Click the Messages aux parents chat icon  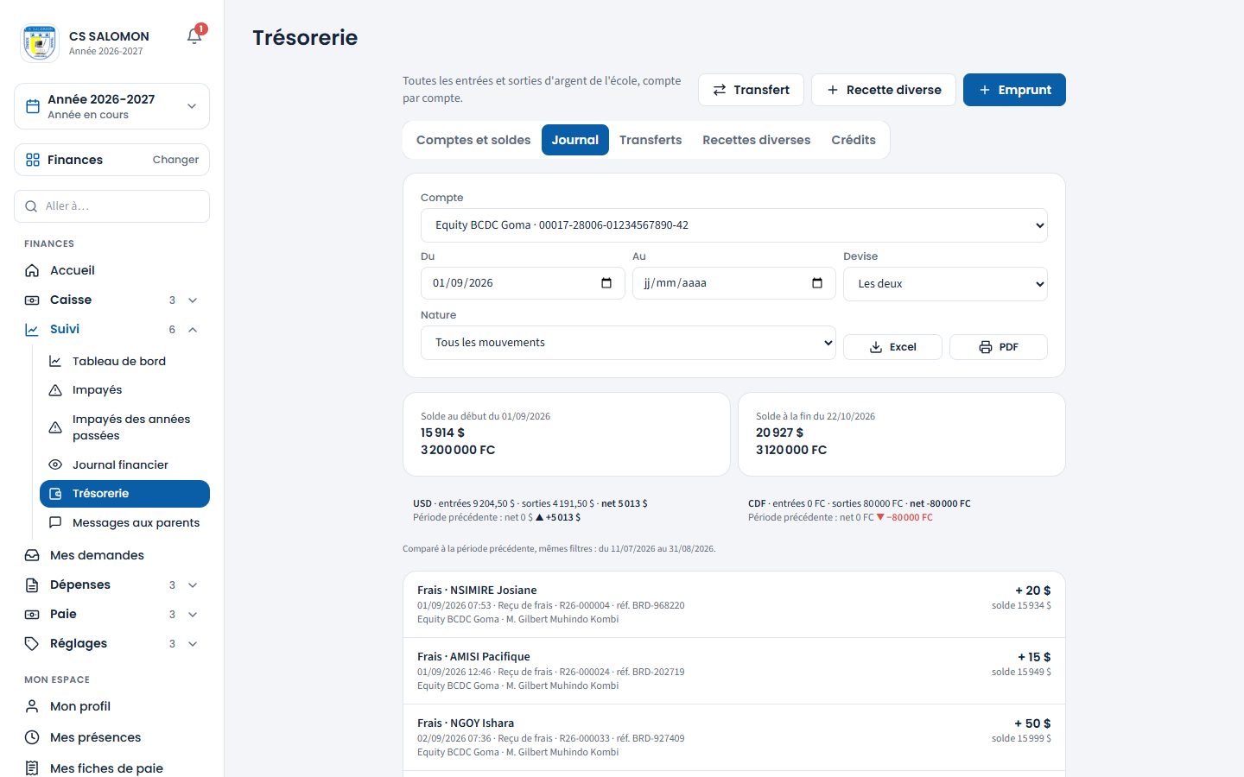coord(55,522)
